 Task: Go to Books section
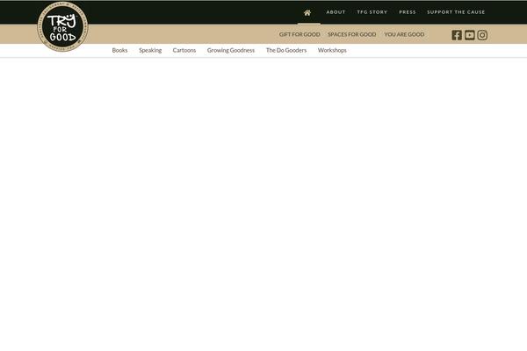tap(119, 50)
